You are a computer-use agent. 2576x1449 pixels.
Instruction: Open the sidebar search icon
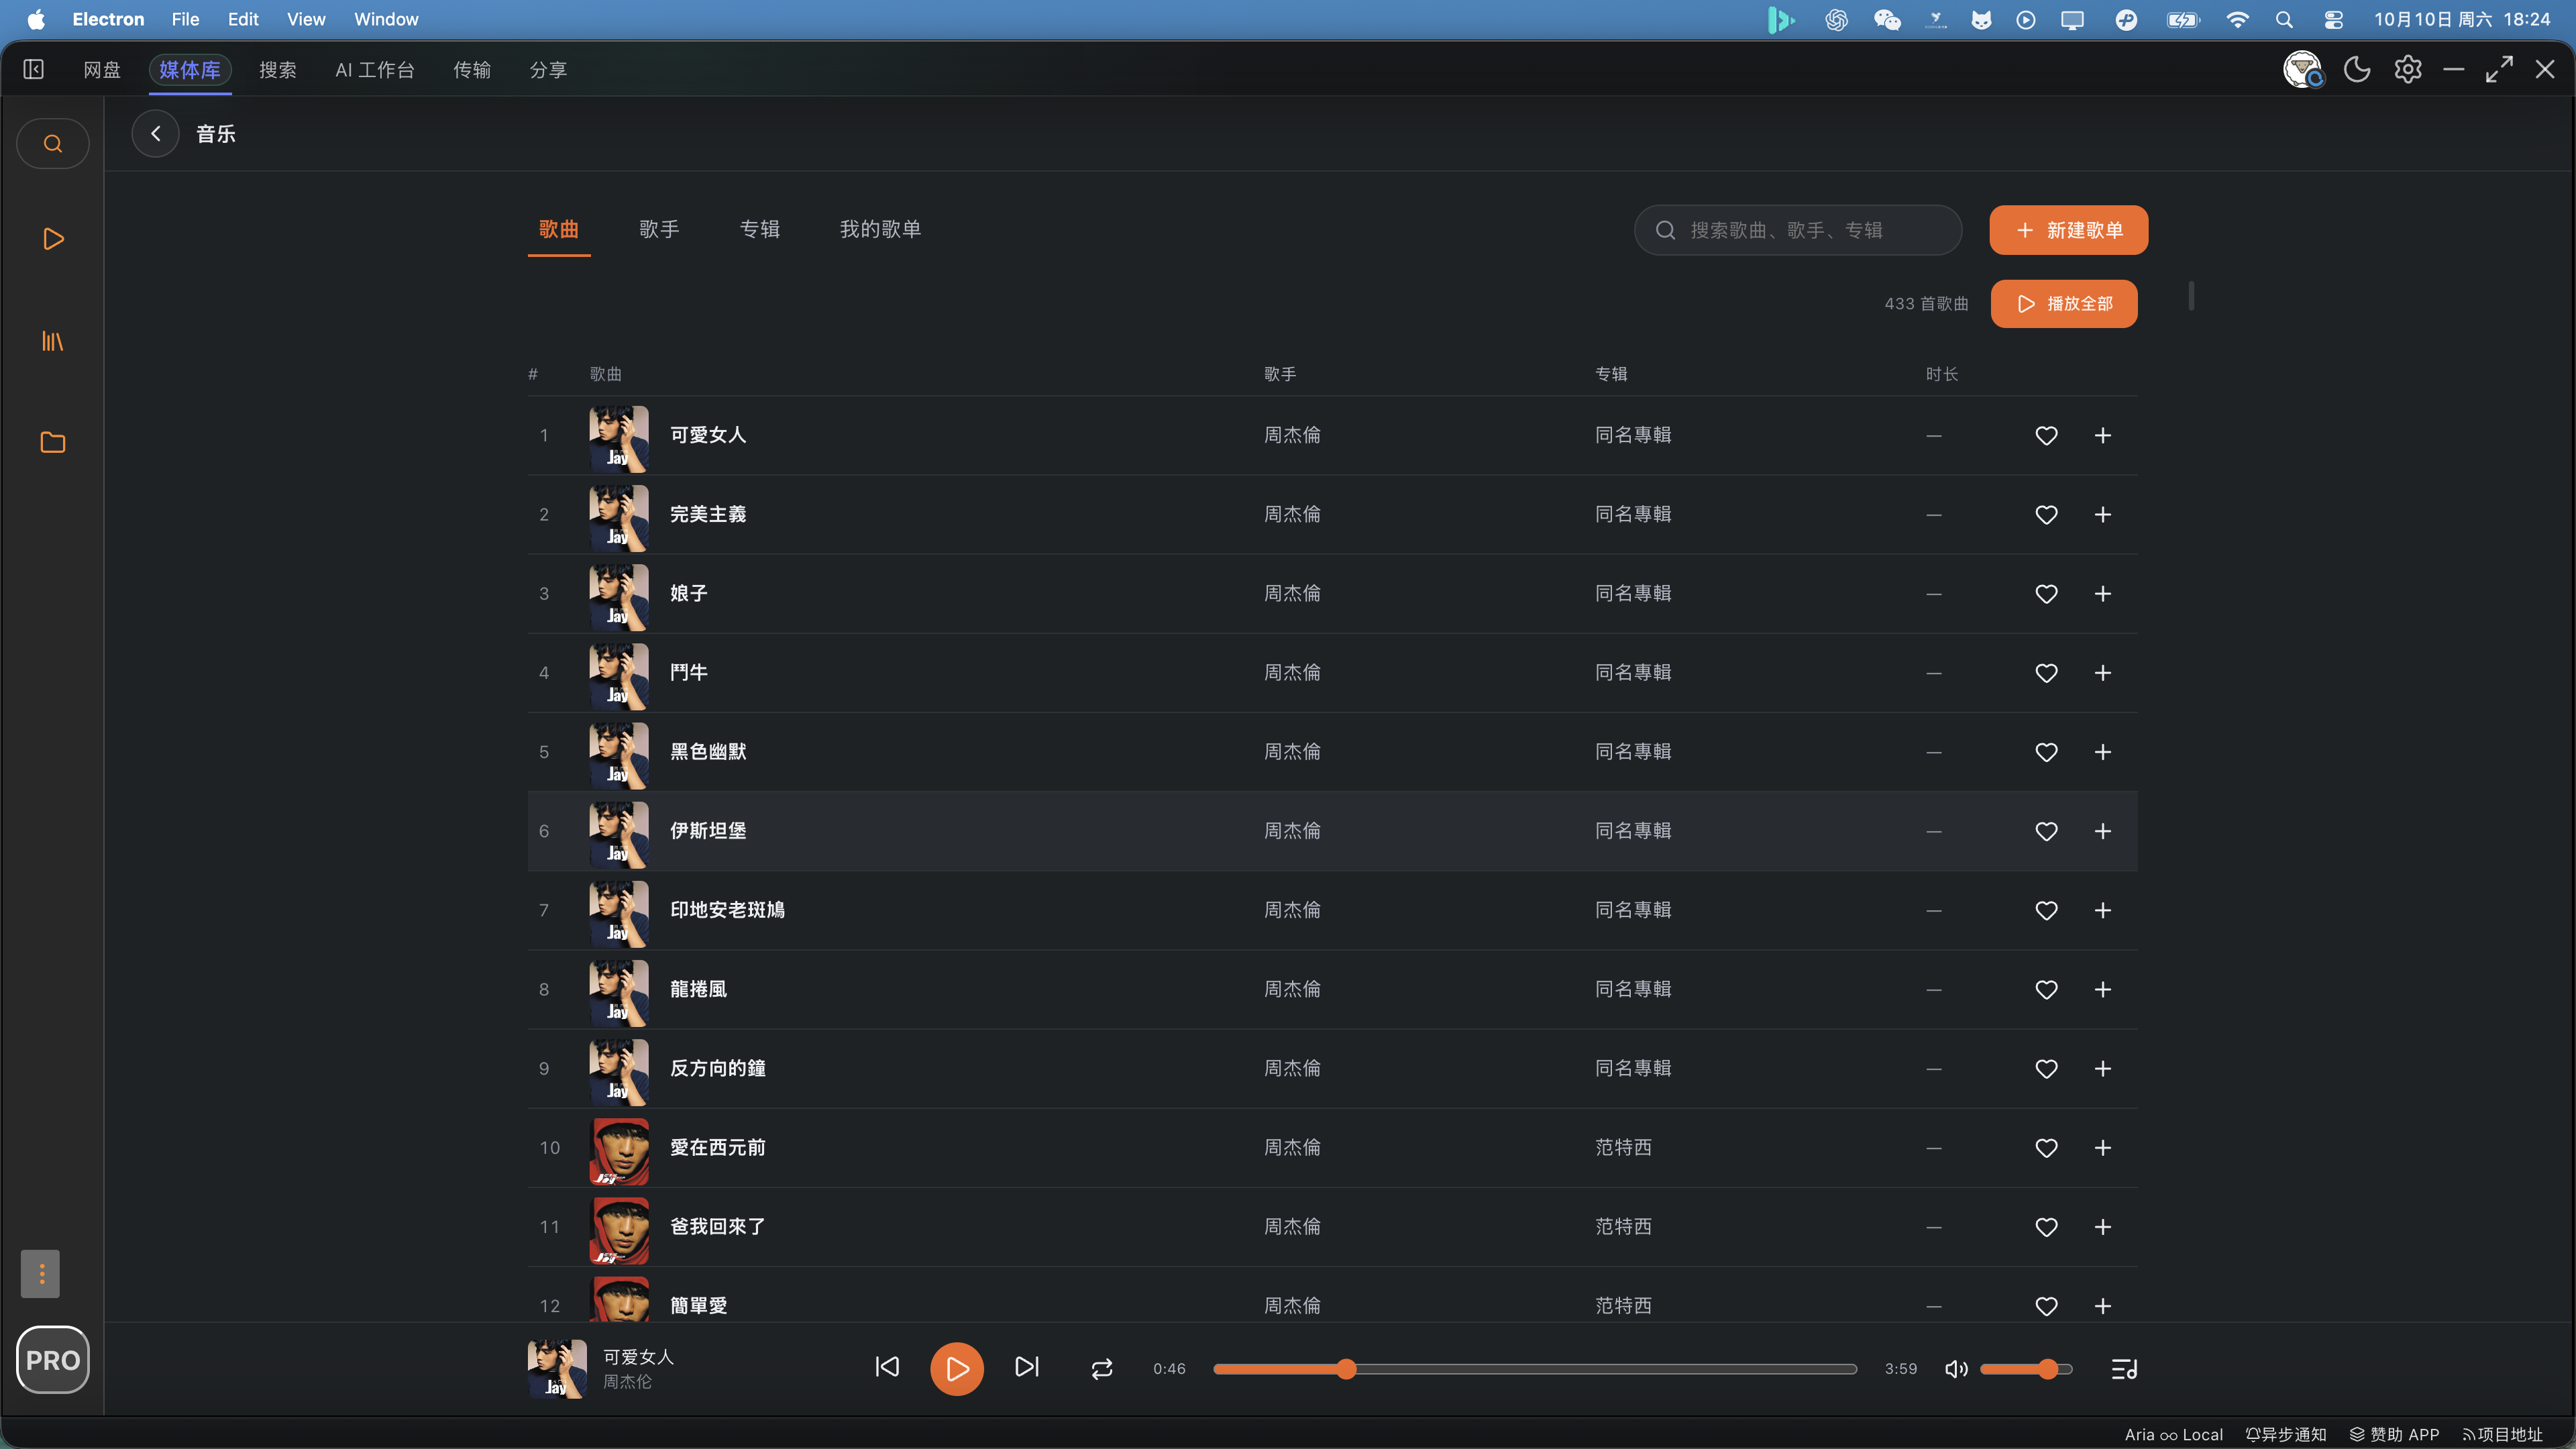(x=53, y=144)
